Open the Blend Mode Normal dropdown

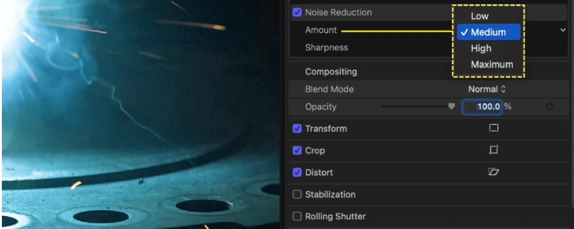[x=487, y=89]
